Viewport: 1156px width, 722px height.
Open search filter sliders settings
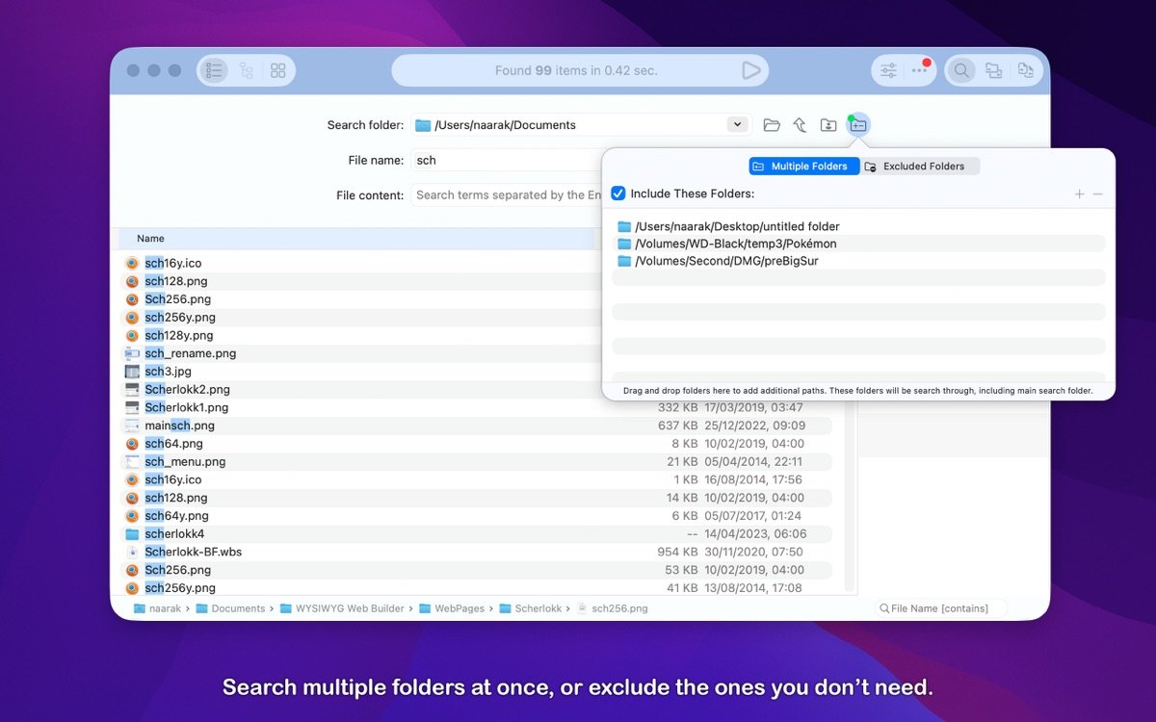point(888,70)
